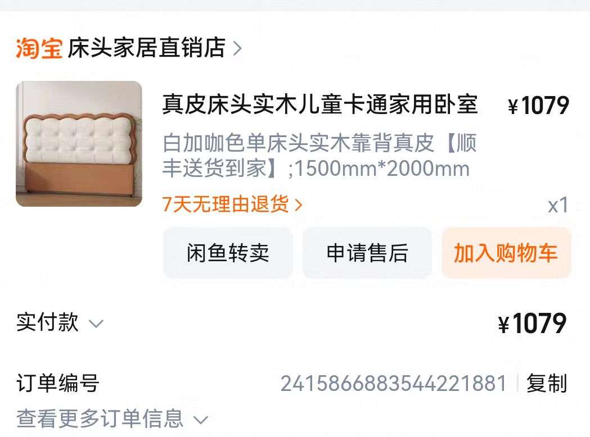The height and width of the screenshot is (437, 590).
Task: Expand the chevron after 查看更多订单信息
Action: click(x=201, y=420)
